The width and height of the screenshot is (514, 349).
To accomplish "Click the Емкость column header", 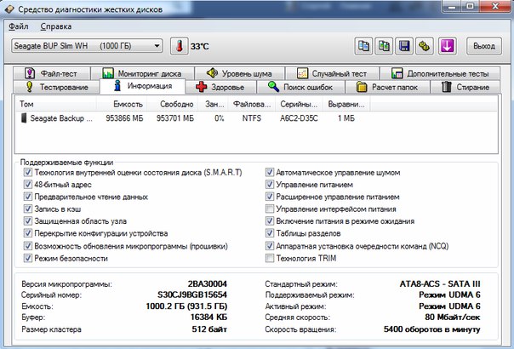I will pos(128,104).
